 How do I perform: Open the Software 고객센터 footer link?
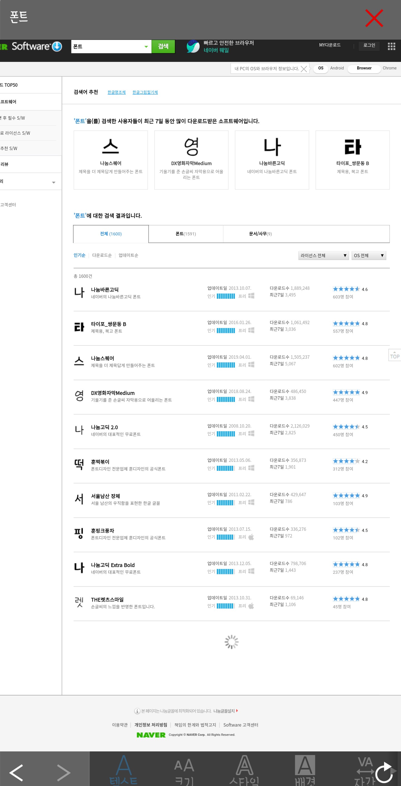[241, 725]
